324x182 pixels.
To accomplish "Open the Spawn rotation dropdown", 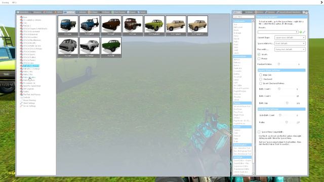I will (x=290, y=43).
